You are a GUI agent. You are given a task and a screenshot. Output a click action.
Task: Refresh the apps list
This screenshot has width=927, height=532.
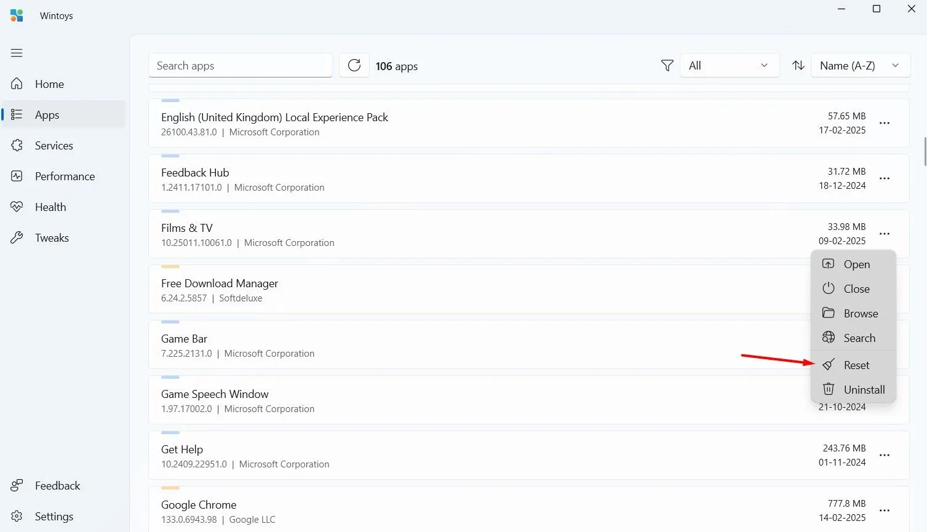(354, 65)
